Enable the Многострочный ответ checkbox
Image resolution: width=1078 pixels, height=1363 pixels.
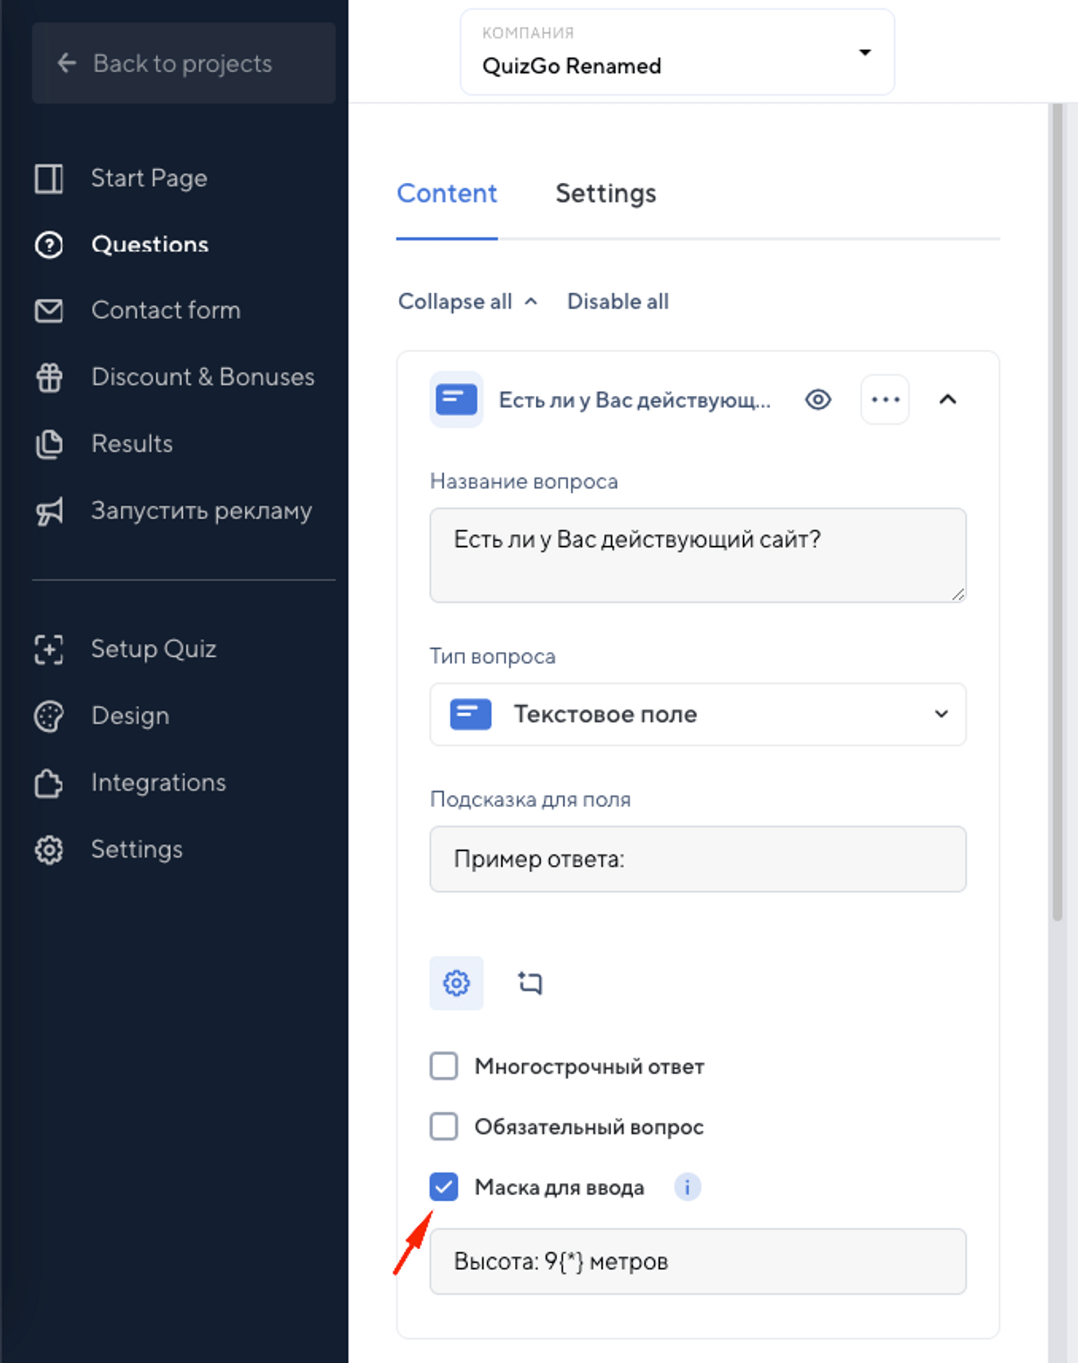444,1066
